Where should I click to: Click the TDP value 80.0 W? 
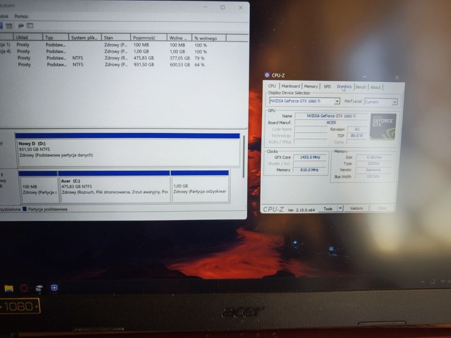357,135
